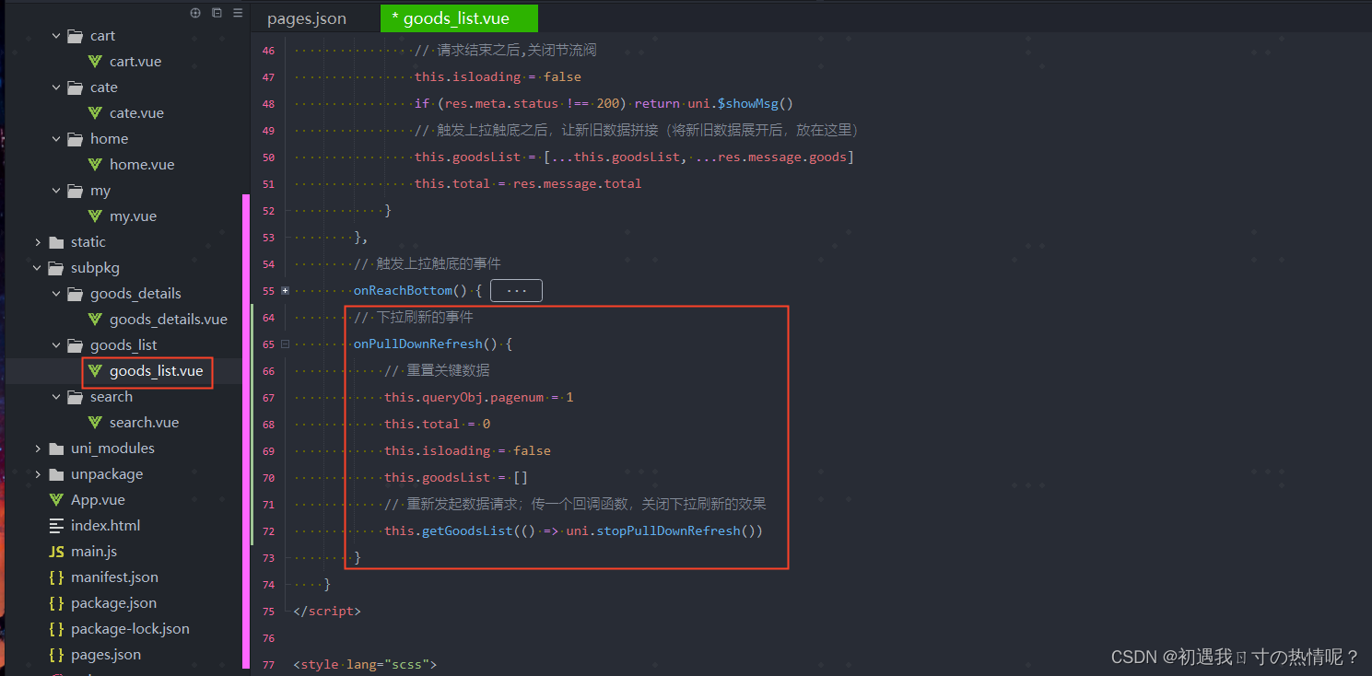Viewport: 1372px width, 676px height.
Task: Click the folder icon of unpackage
Action: click(x=56, y=474)
